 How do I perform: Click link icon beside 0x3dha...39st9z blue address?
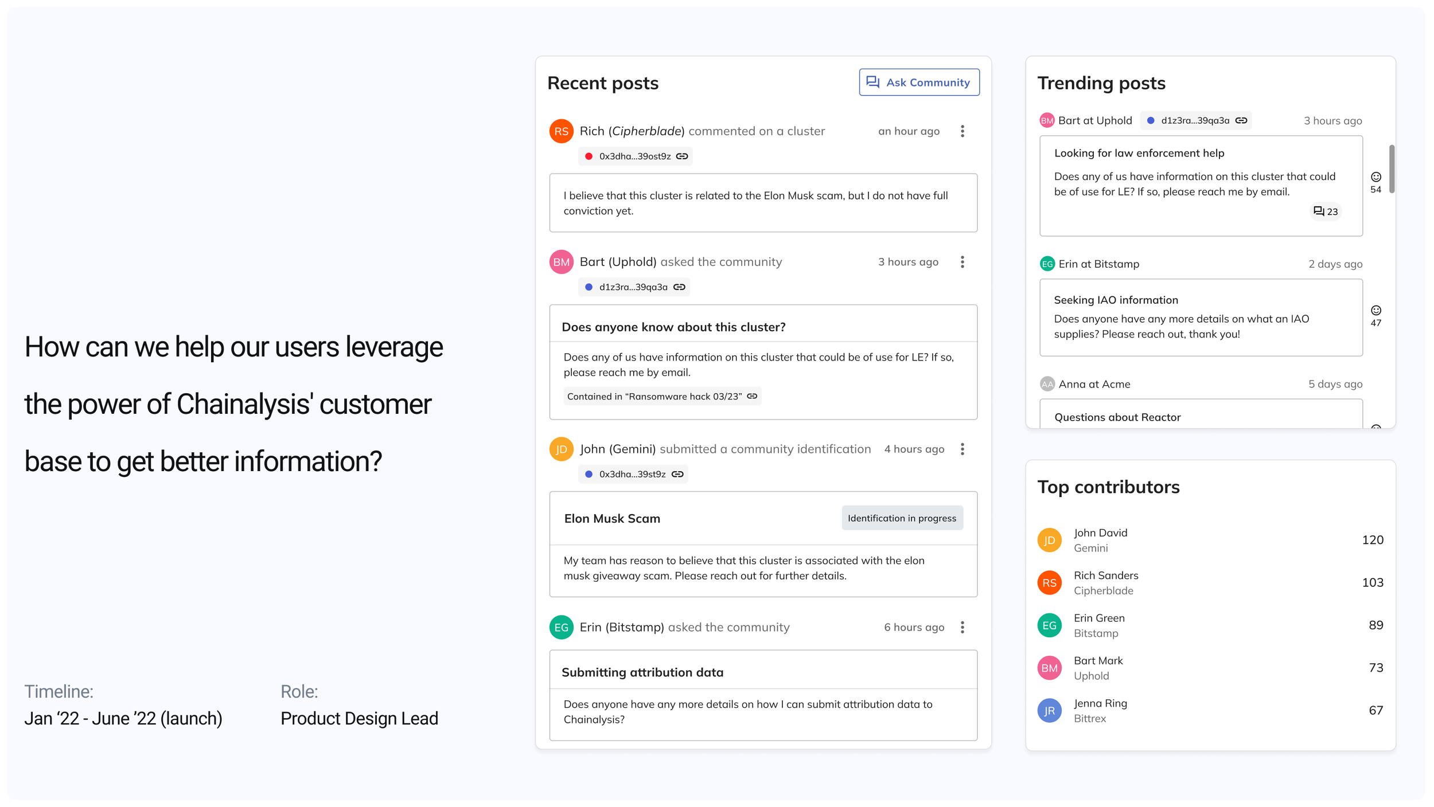pos(678,475)
